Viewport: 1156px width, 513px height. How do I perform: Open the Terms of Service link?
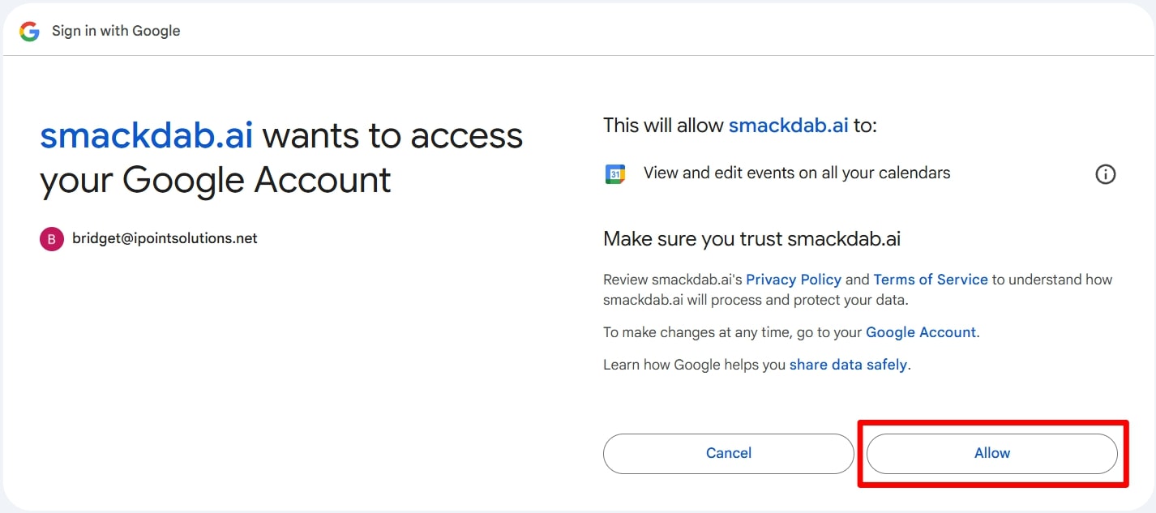pyautogui.click(x=931, y=280)
